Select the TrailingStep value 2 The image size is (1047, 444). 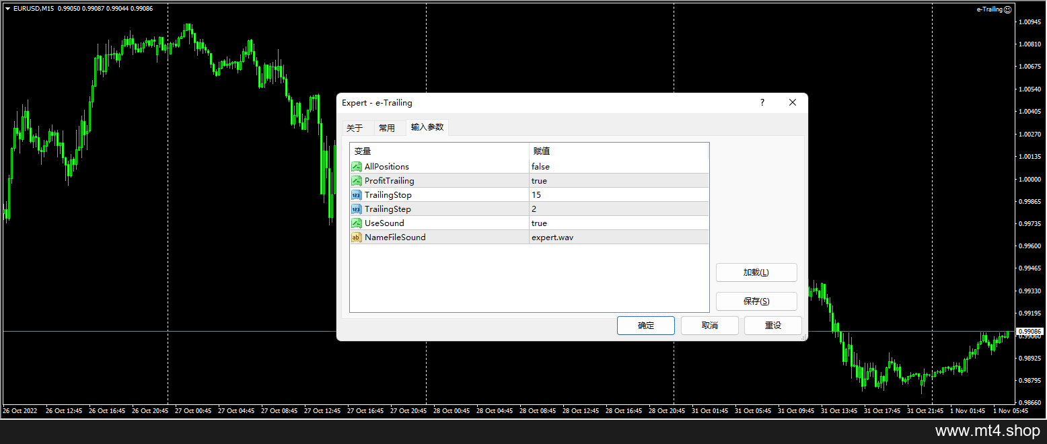[534, 209]
